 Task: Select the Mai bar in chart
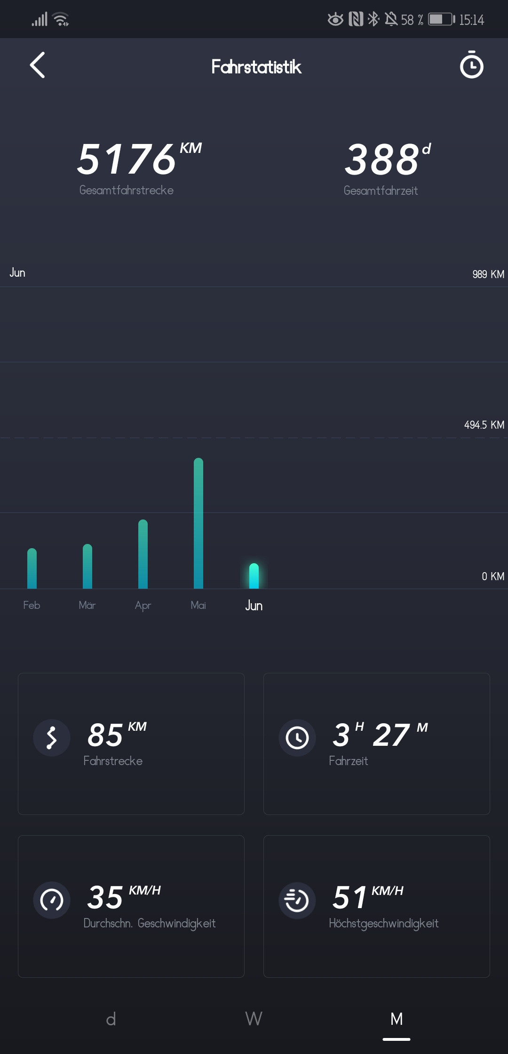198,523
